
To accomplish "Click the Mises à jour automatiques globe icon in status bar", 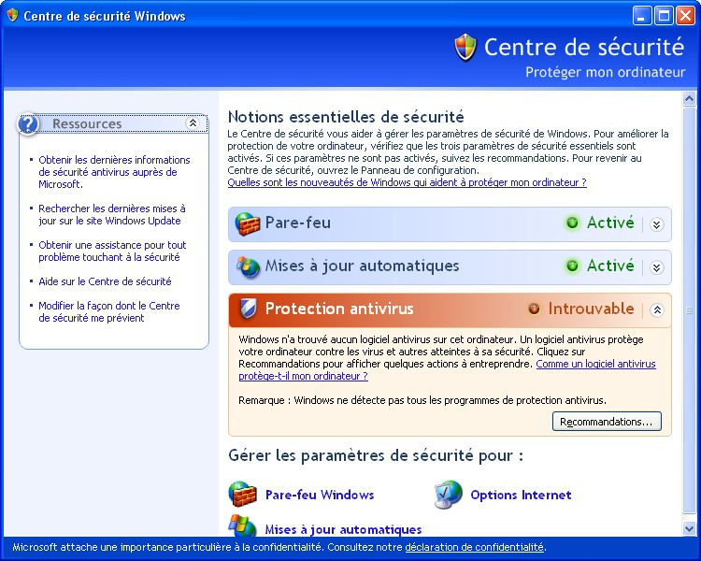I will click(x=248, y=266).
